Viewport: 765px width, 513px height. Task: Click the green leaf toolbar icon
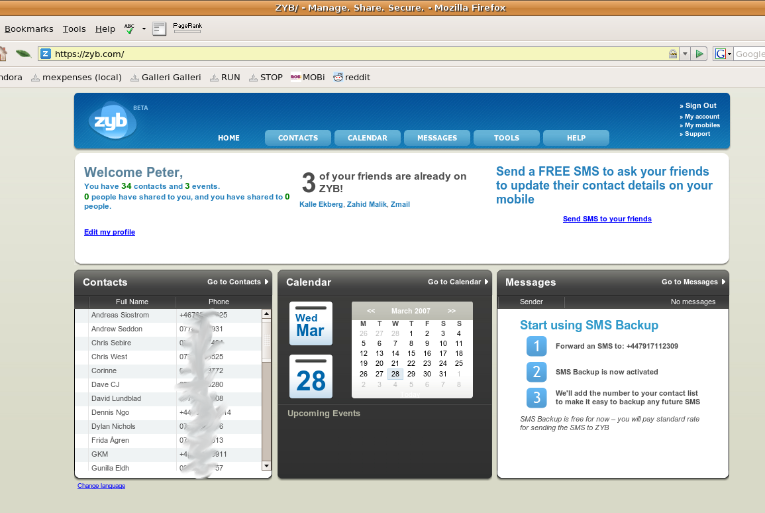[23, 54]
